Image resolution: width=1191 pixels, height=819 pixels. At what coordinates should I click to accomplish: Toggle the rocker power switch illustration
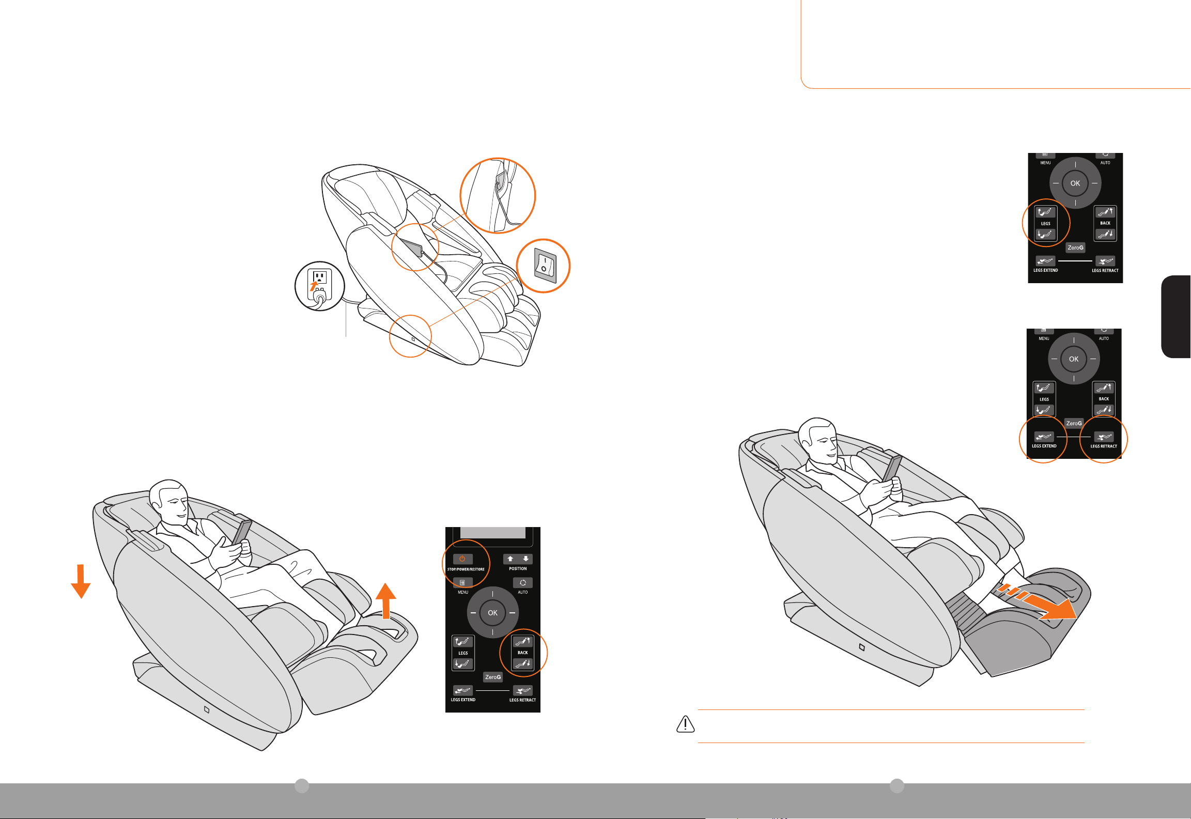545,266
